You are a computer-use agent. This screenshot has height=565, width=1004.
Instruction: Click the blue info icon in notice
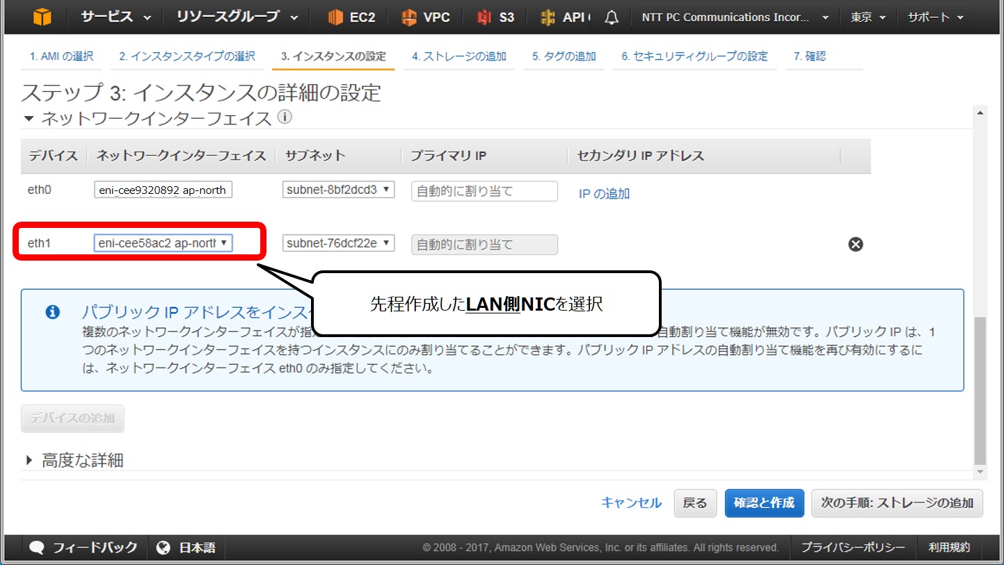coord(53,312)
